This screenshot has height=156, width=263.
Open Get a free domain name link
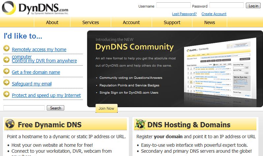[x=36, y=72]
